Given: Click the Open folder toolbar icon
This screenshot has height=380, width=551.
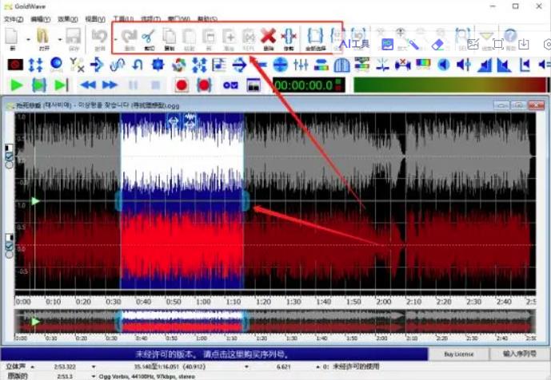Looking at the screenshot, I should click(44, 37).
